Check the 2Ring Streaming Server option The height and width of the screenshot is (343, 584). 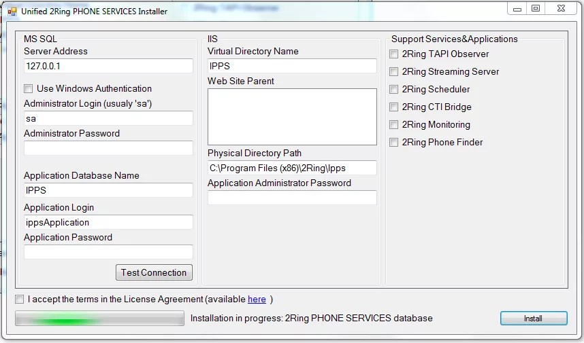coord(393,72)
